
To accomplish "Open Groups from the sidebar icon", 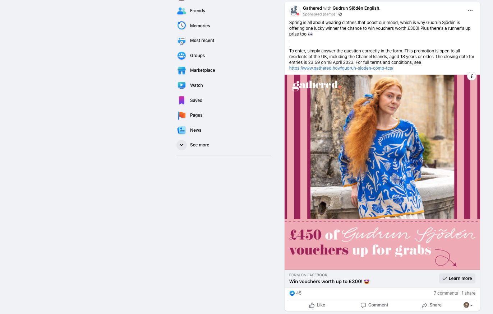I will [181, 55].
